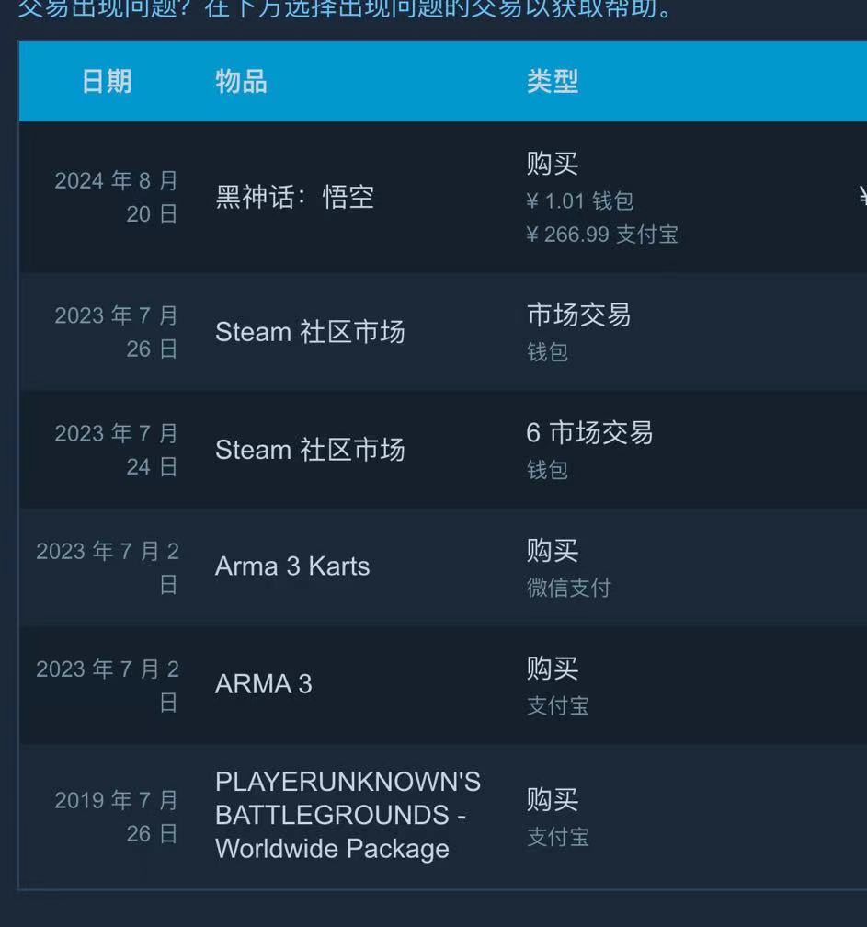Click the help text about 交易出现问题
Image resolution: width=867 pixels, height=927 pixels.
(x=346, y=8)
